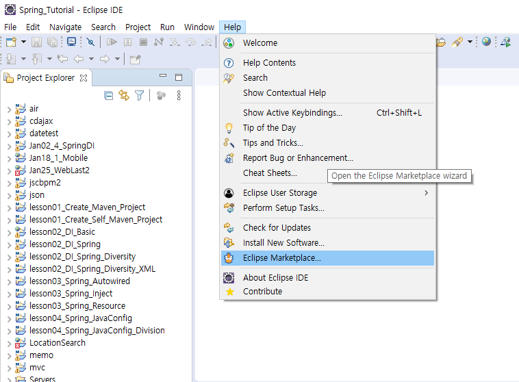This screenshot has width=519, height=382.
Task: Click the Save All toolbar icon
Action: (x=52, y=42)
